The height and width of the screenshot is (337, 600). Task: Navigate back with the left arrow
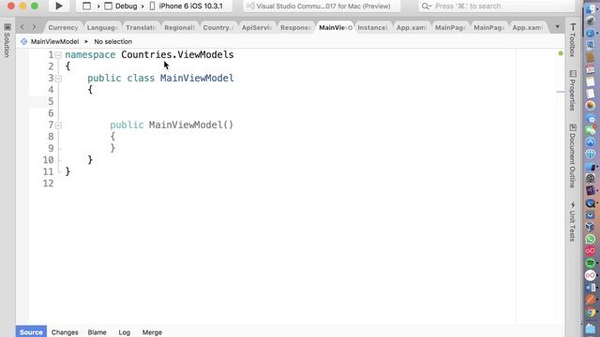click(22, 27)
